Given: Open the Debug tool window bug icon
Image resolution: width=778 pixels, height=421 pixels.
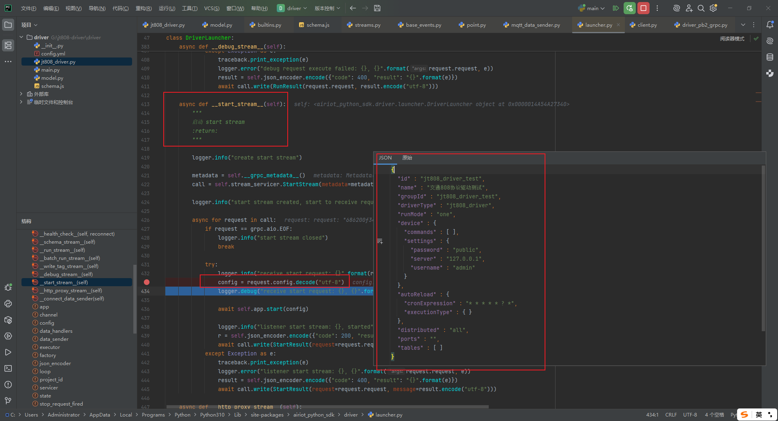Looking at the screenshot, I should tap(8, 287).
